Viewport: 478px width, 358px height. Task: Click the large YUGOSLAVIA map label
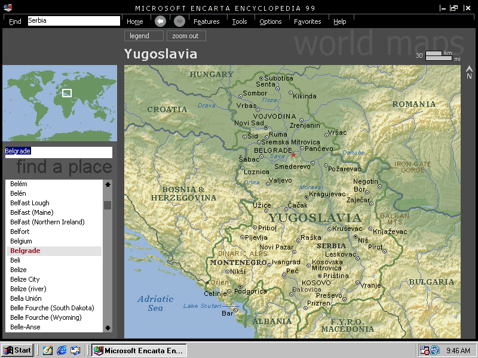[x=315, y=218]
